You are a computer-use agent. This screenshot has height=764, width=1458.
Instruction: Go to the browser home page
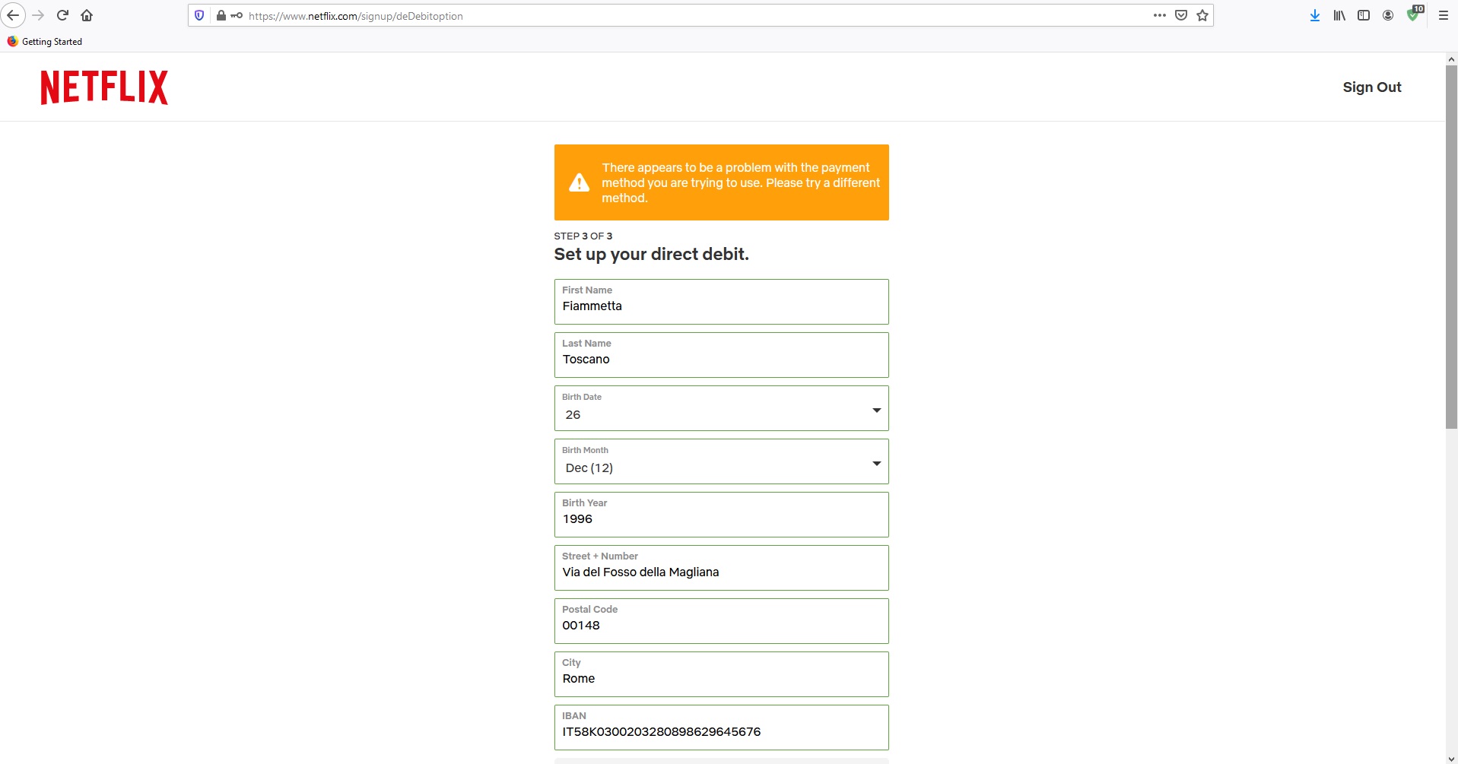pos(87,15)
